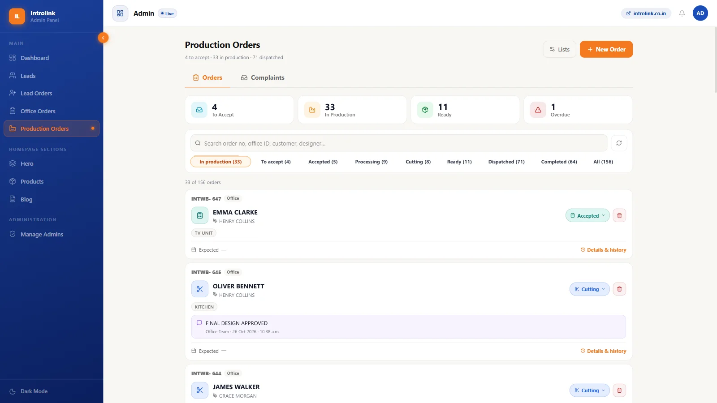Click the In Production factory icon
717x403 pixels.
(312, 110)
